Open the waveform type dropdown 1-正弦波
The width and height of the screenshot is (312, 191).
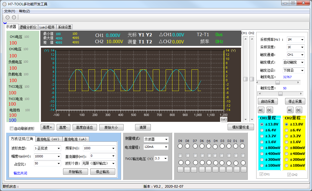pyautogui.click(x=47, y=148)
